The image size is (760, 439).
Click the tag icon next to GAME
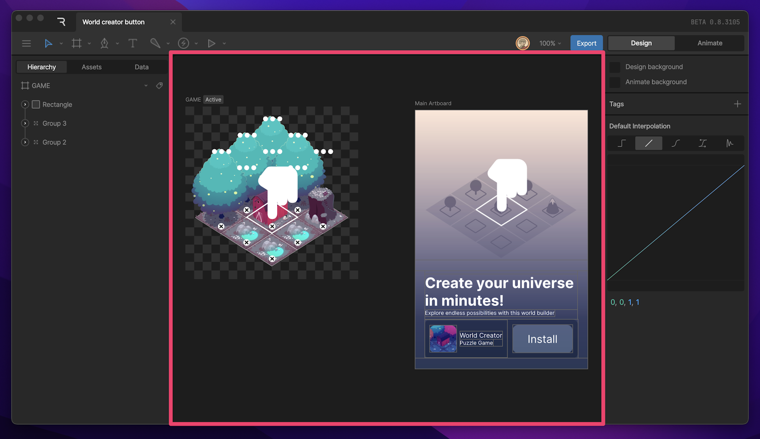point(159,86)
